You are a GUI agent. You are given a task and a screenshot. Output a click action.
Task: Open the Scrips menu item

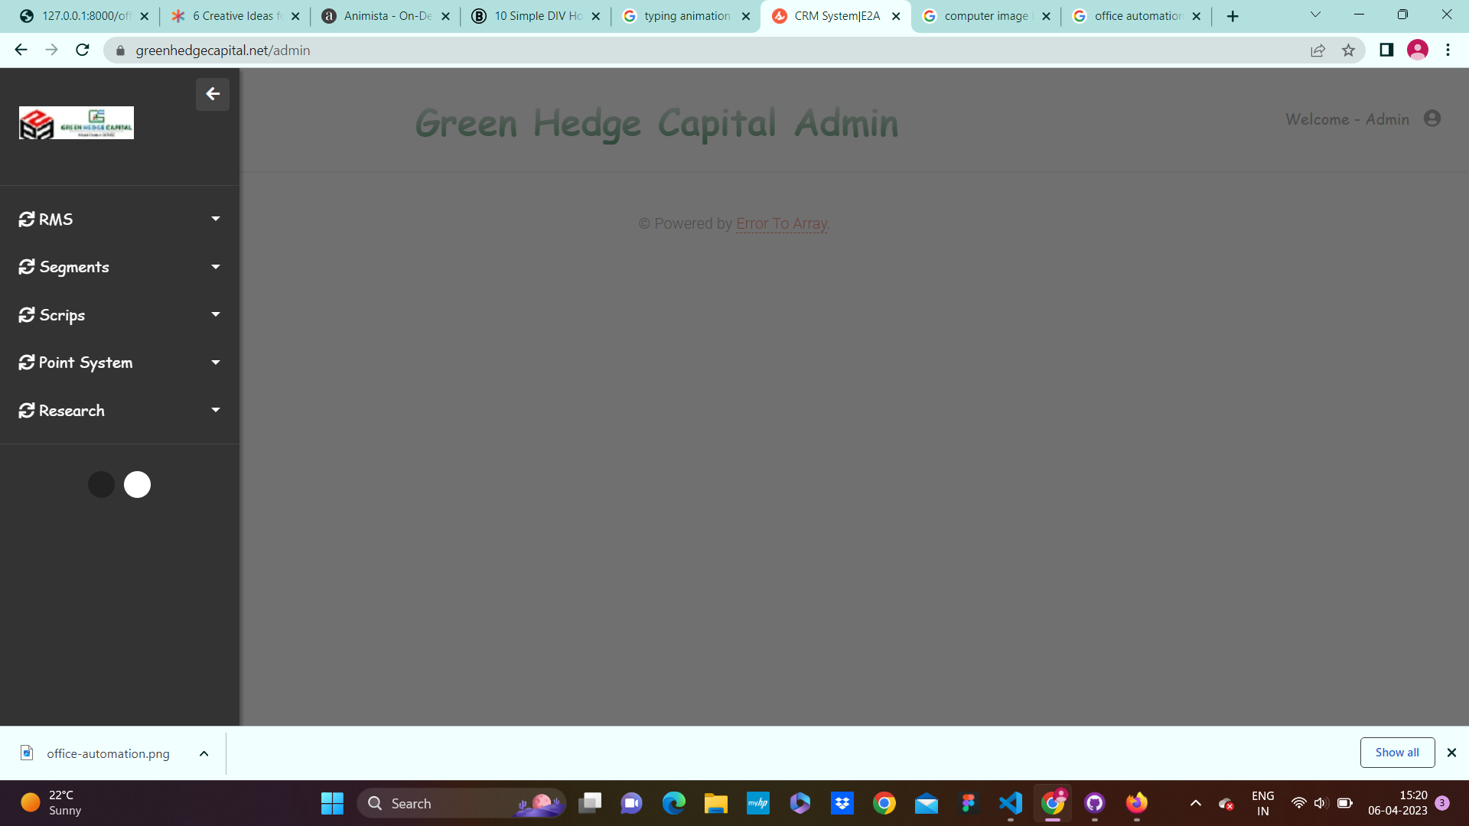119,315
